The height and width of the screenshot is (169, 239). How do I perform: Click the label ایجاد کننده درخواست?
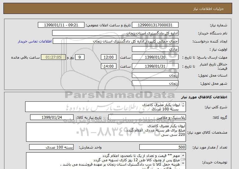coord(210,41)
